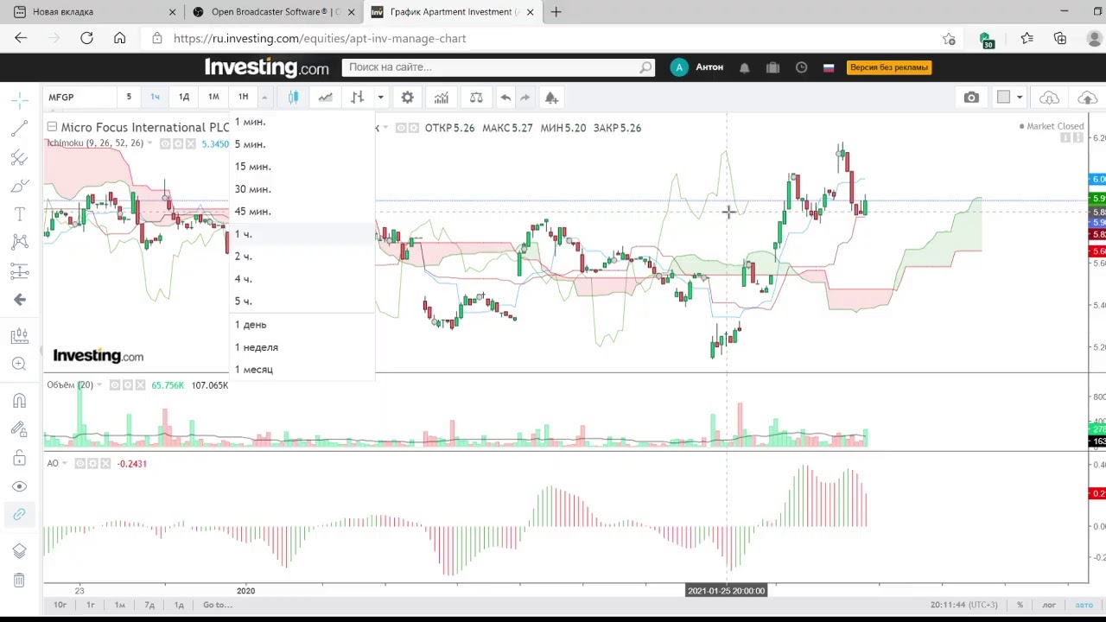The image size is (1106, 622).
Task: Click the MFGP symbol input field
Action: tap(78, 98)
